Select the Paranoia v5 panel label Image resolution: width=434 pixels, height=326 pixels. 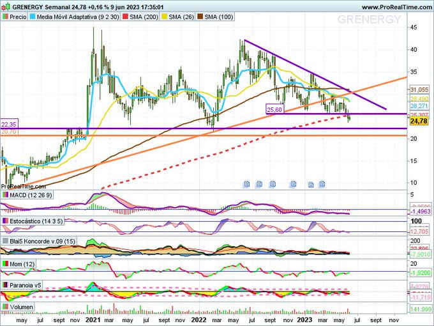point(25,285)
